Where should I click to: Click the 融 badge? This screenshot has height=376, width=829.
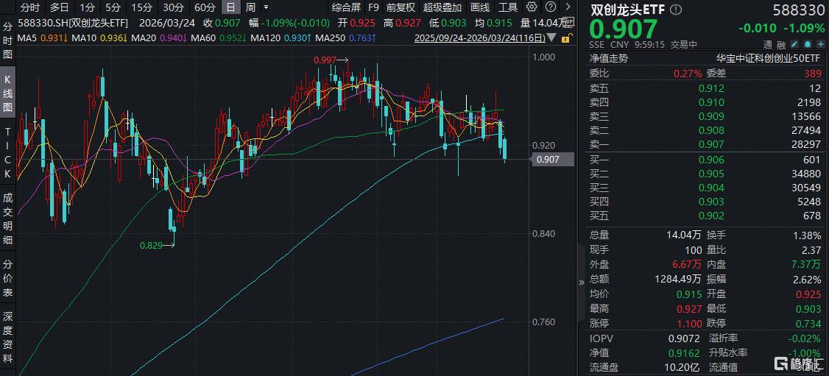coord(781,44)
